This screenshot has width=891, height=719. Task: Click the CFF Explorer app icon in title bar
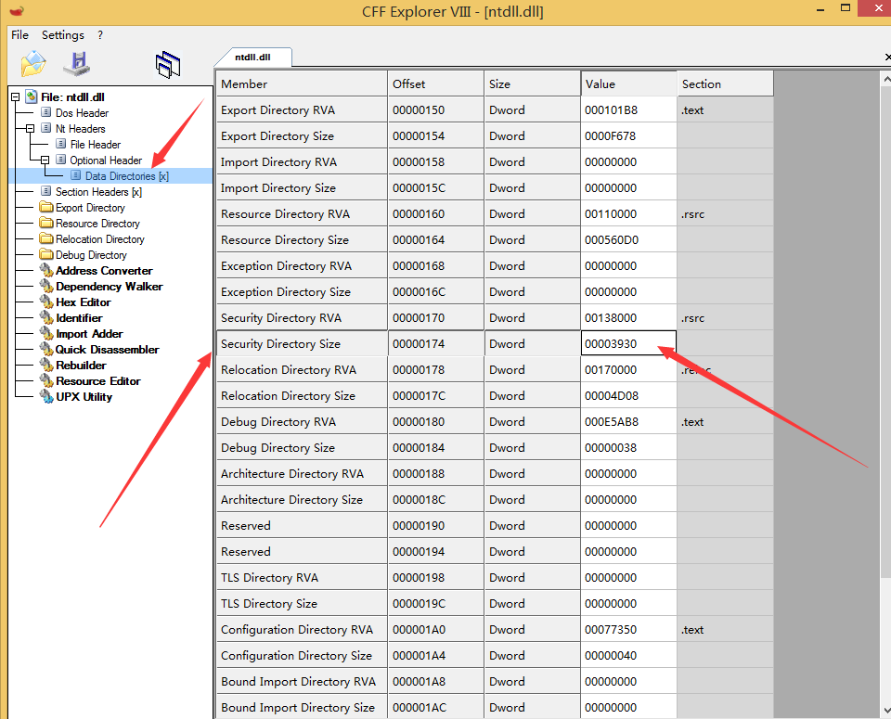17,11
